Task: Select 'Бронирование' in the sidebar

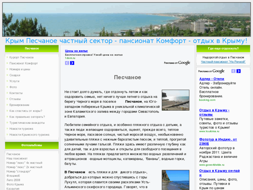Action: 19,105
